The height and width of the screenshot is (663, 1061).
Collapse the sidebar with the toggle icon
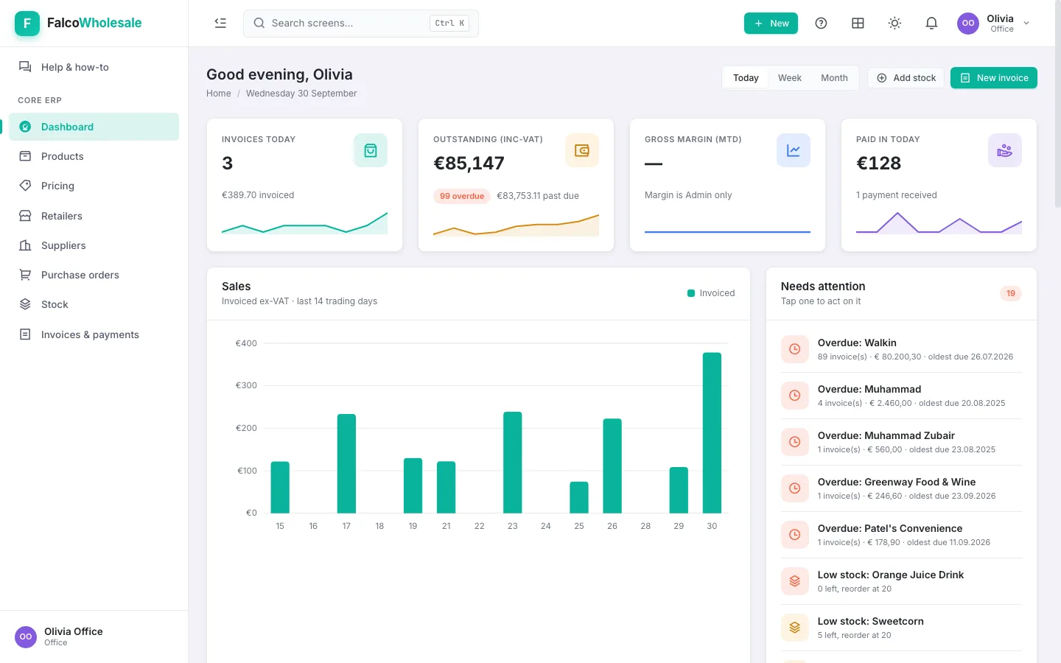tap(220, 23)
